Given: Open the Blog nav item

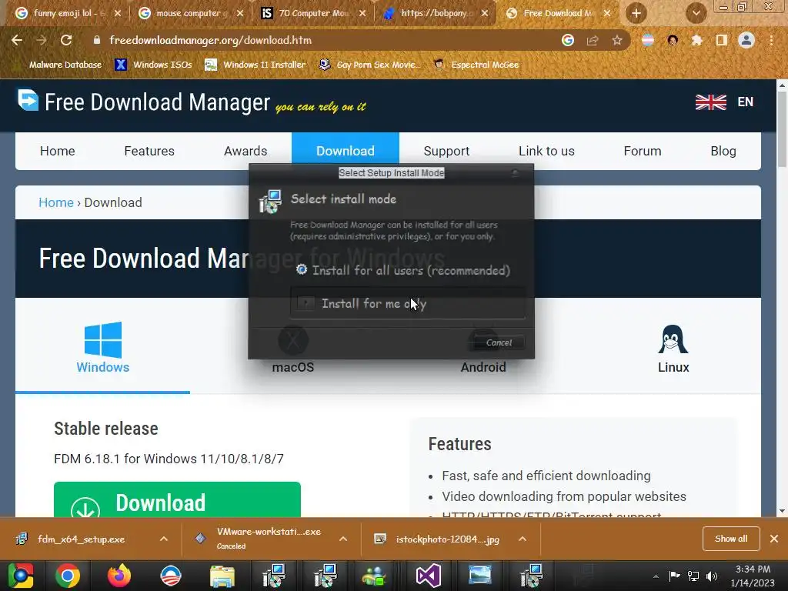Looking at the screenshot, I should [x=723, y=151].
